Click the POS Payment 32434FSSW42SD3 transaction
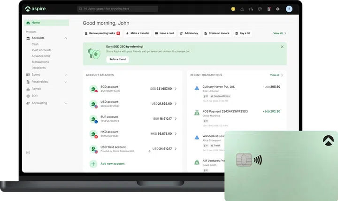 (x=225, y=111)
